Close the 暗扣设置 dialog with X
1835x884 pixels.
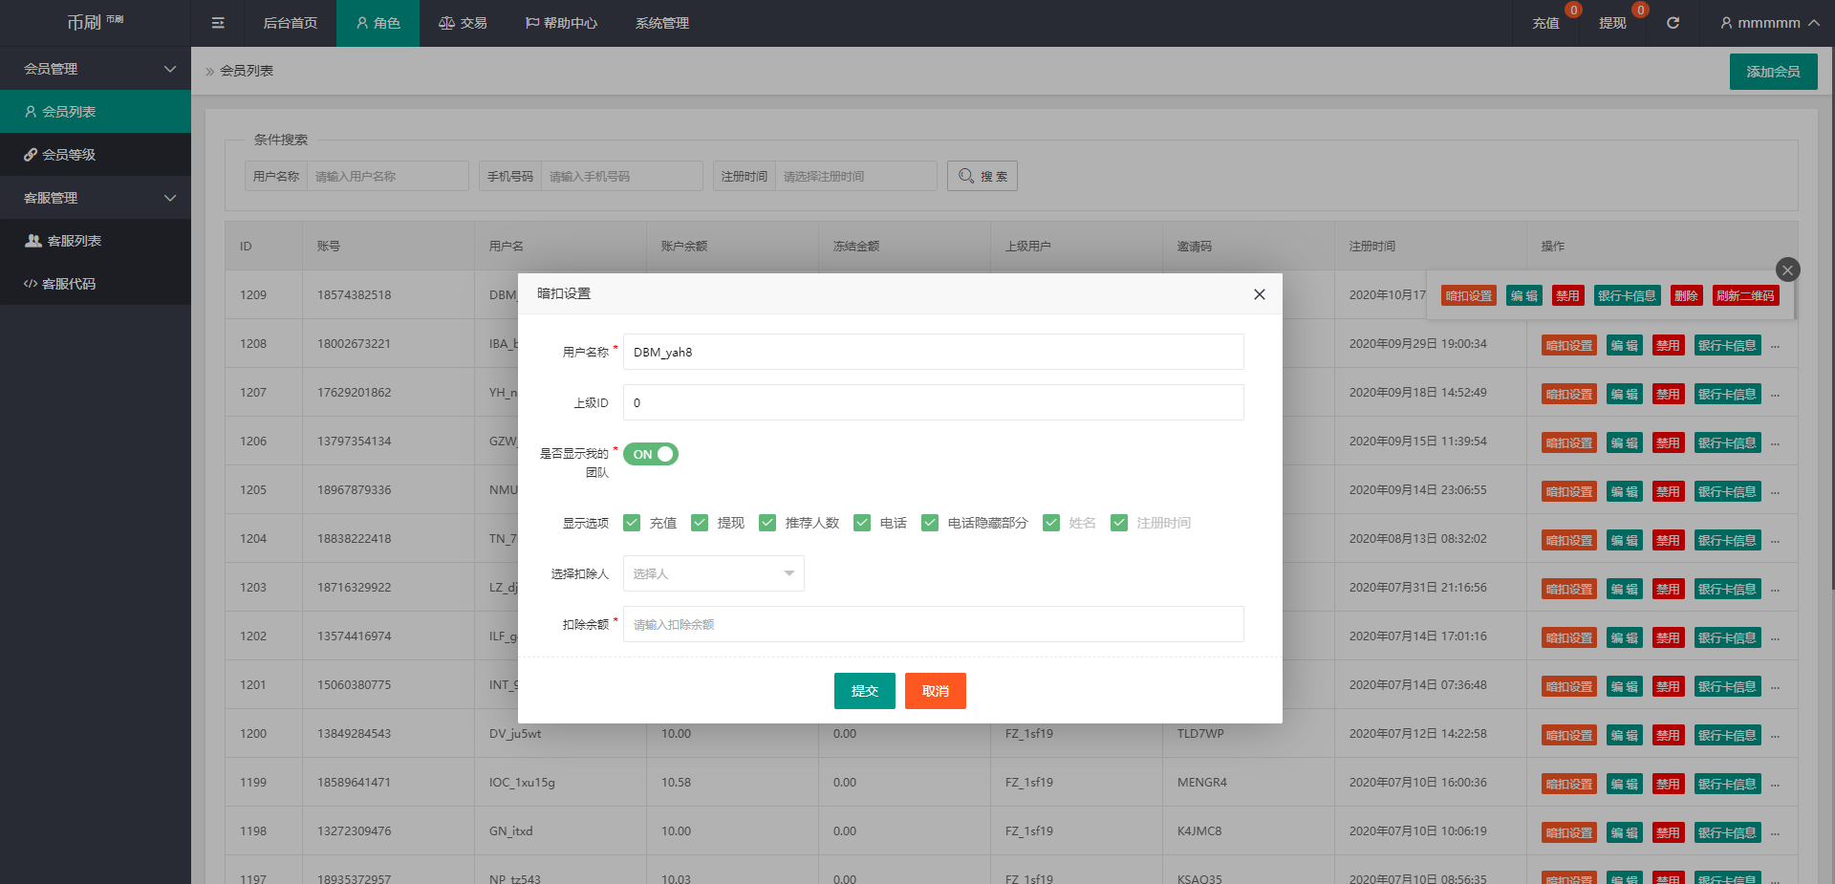(x=1259, y=294)
